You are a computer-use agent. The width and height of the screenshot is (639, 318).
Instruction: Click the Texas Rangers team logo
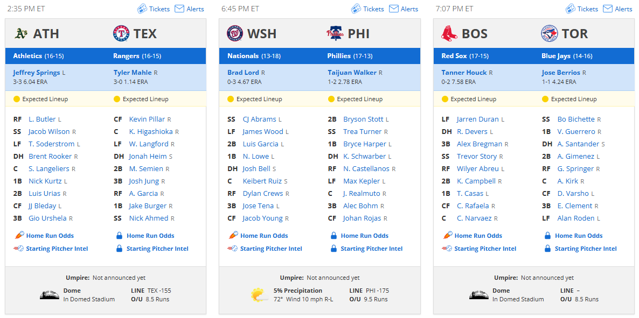coord(121,34)
